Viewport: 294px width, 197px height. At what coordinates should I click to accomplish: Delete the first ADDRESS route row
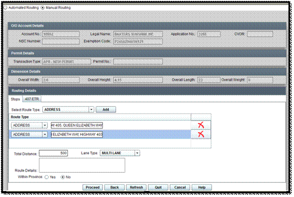pos(201,125)
